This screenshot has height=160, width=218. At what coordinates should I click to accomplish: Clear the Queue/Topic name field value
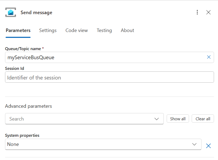pyautogui.click(x=209, y=57)
